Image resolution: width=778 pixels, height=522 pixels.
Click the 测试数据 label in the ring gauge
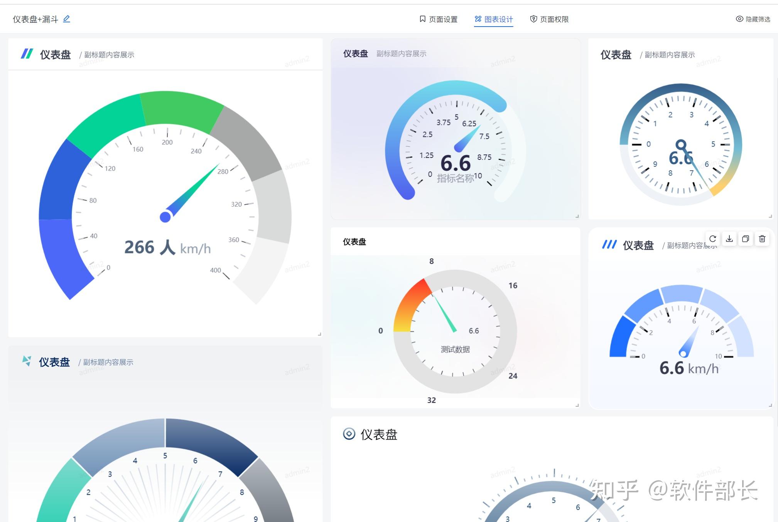point(455,349)
